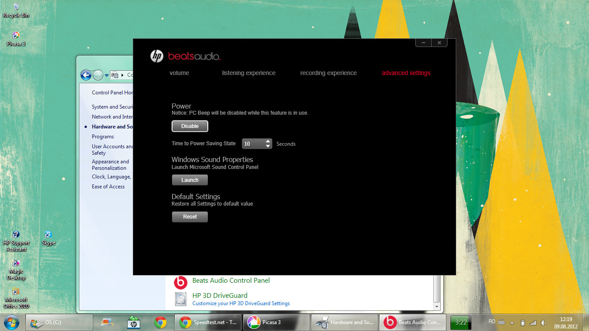Click the Control Panel Forward arrow
Viewport: 589px width, 331px height.
[x=98, y=75]
